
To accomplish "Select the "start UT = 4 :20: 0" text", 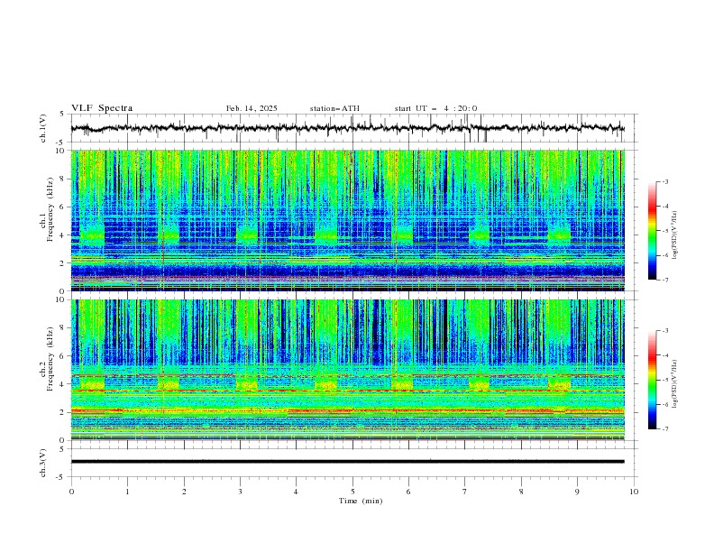I will (x=435, y=108).
